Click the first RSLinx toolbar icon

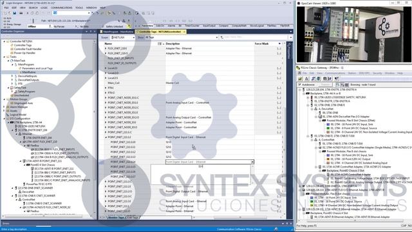point(301,79)
